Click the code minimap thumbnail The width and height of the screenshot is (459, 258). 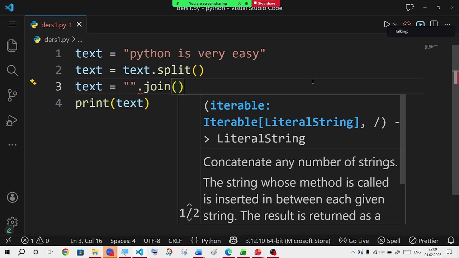click(432, 47)
